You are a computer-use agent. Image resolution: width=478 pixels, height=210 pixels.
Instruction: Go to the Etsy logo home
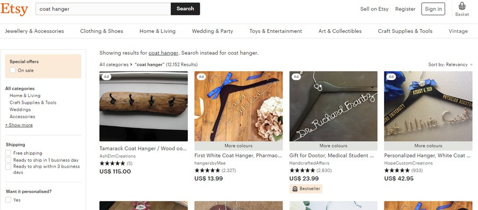click(14, 9)
